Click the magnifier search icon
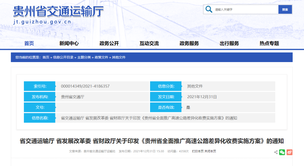 (x=209, y=9)
